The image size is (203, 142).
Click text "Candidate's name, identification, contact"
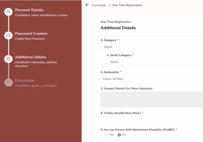[41, 15]
